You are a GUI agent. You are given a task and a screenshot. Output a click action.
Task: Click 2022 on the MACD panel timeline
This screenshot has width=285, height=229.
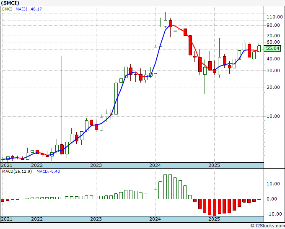[x=37, y=219]
